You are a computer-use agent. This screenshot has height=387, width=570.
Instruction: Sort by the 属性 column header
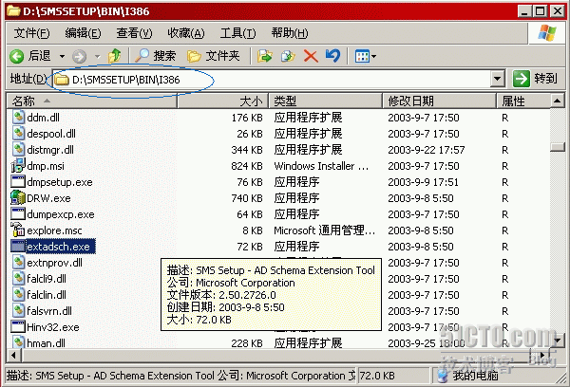tap(523, 101)
